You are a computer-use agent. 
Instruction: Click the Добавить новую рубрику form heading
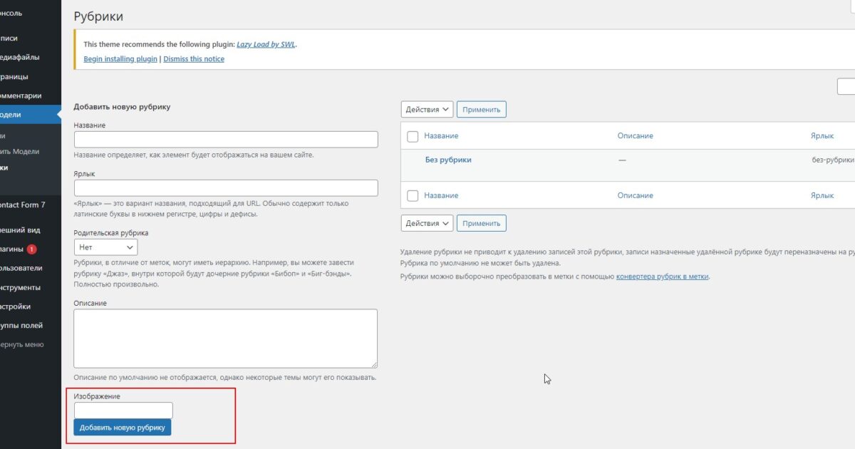click(x=122, y=107)
